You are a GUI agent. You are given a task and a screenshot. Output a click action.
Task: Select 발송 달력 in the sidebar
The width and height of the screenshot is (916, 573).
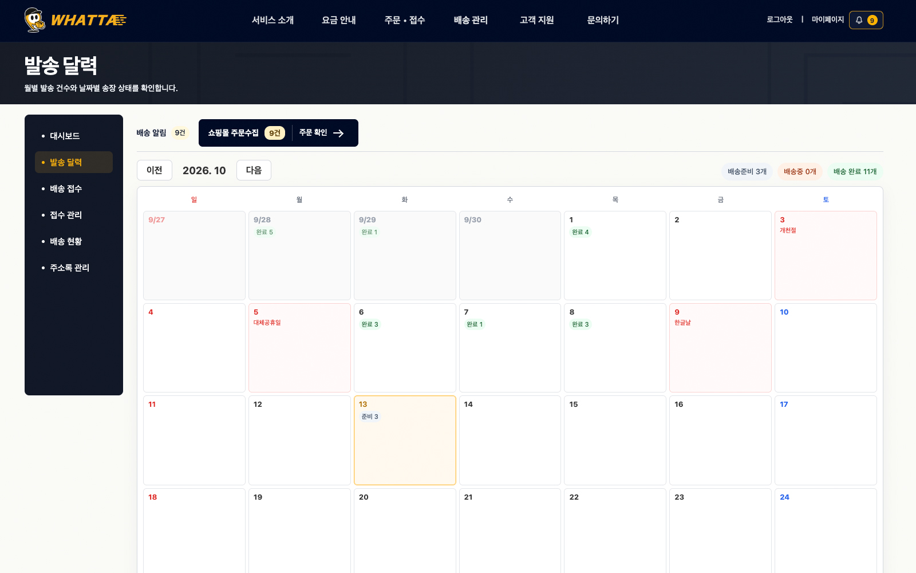pyautogui.click(x=74, y=162)
